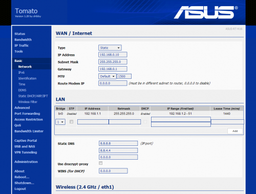Click the Lease Time input field
Viewport: 256px width, 194px height.
pos(227,122)
